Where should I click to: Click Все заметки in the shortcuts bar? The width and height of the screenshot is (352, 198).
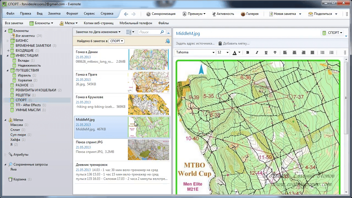point(14,23)
